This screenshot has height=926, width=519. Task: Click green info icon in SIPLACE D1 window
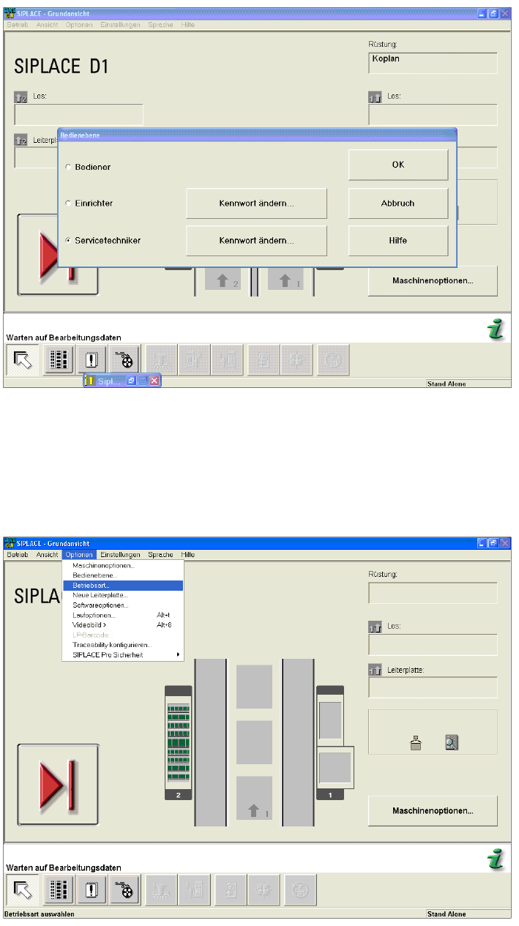click(x=497, y=330)
